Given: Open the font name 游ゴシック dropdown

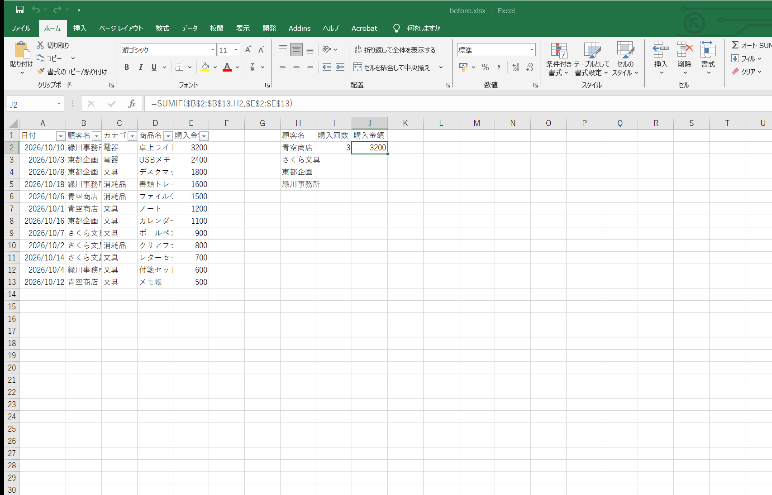Looking at the screenshot, I should click(x=213, y=50).
